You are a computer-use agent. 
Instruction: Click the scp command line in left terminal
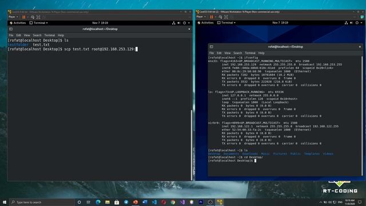pos(73,49)
